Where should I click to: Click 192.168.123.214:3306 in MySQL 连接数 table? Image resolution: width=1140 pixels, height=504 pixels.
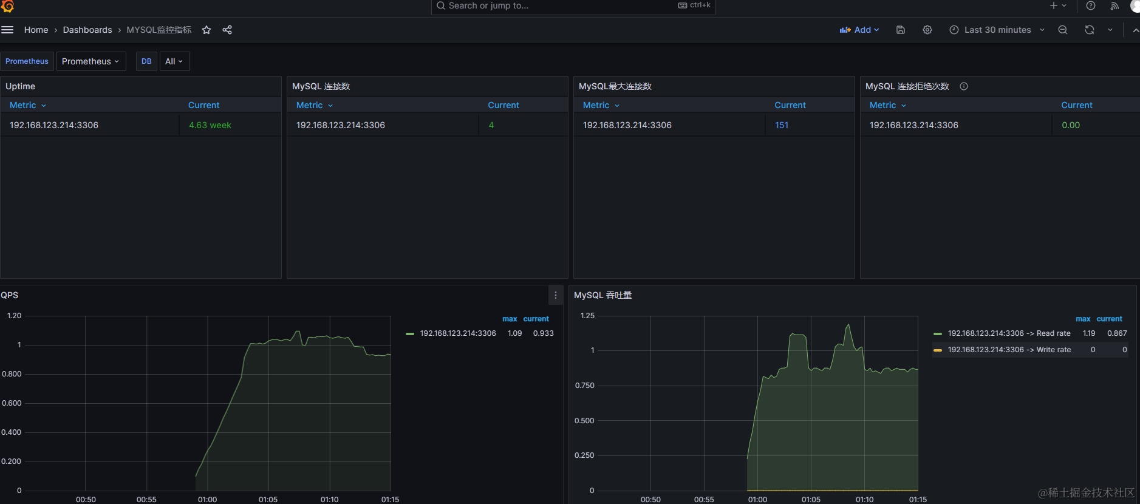point(341,125)
